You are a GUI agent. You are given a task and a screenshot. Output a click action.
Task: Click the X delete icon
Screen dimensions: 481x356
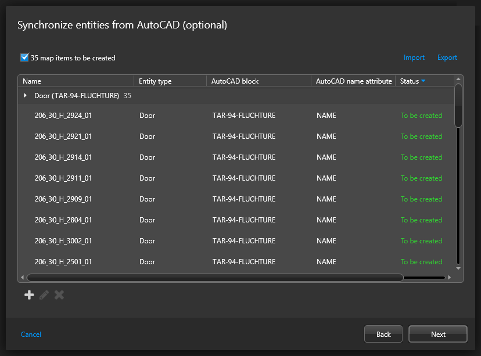click(59, 295)
